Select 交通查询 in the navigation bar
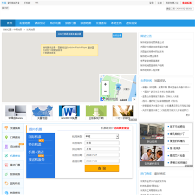The height and width of the screenshot is (195, 195). (101, 23)
